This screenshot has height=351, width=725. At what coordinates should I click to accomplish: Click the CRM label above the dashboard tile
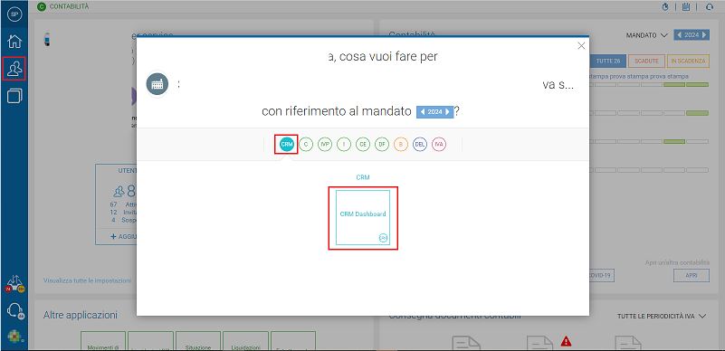[363, 177]
